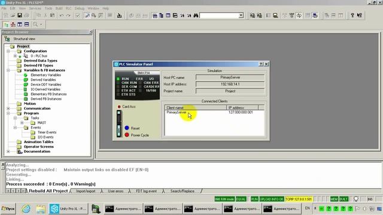Collapse the Tasks tree node
The height and width of the screenshot is (215, 383).
[15, 118]
